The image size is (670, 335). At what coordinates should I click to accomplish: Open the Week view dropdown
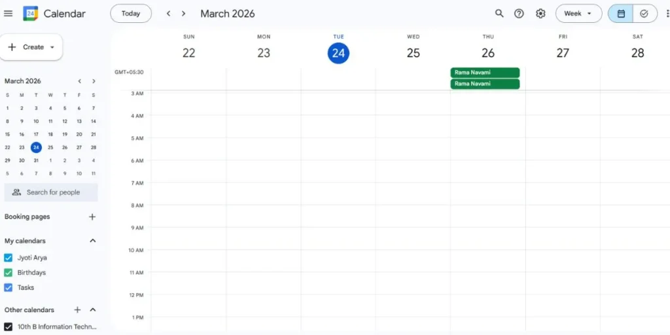click(x=578, y=14)
